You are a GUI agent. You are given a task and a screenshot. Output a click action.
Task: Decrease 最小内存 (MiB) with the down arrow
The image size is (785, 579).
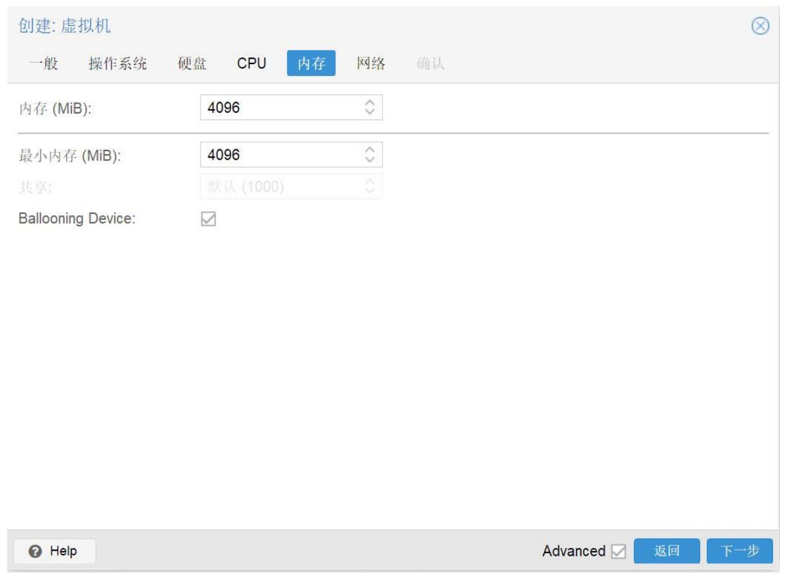(x=370, y=160)
